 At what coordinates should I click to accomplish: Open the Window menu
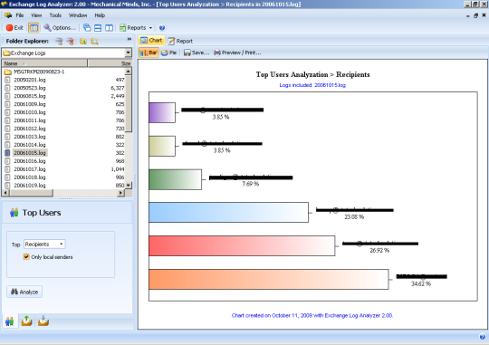click(78, 15)
